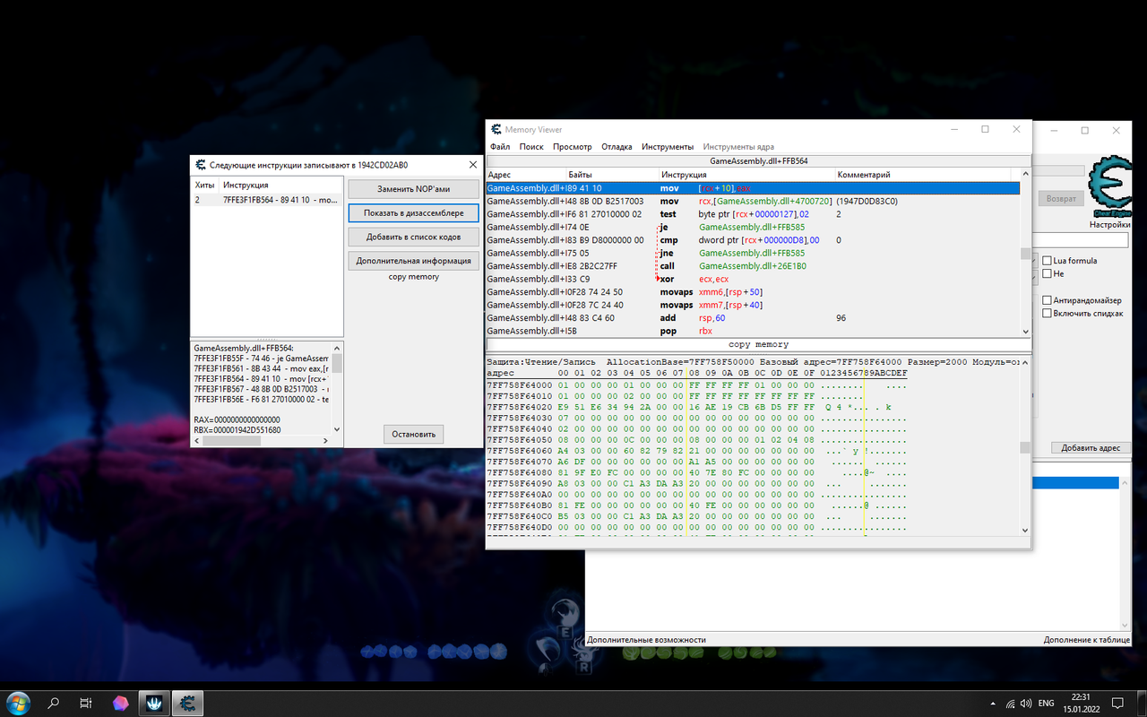
Task: Open the Task View taskbar icon
Action: click(86, 703)
